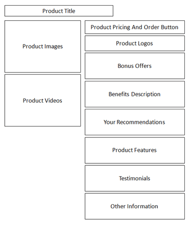Select the Product Title box

pos(59,11)
